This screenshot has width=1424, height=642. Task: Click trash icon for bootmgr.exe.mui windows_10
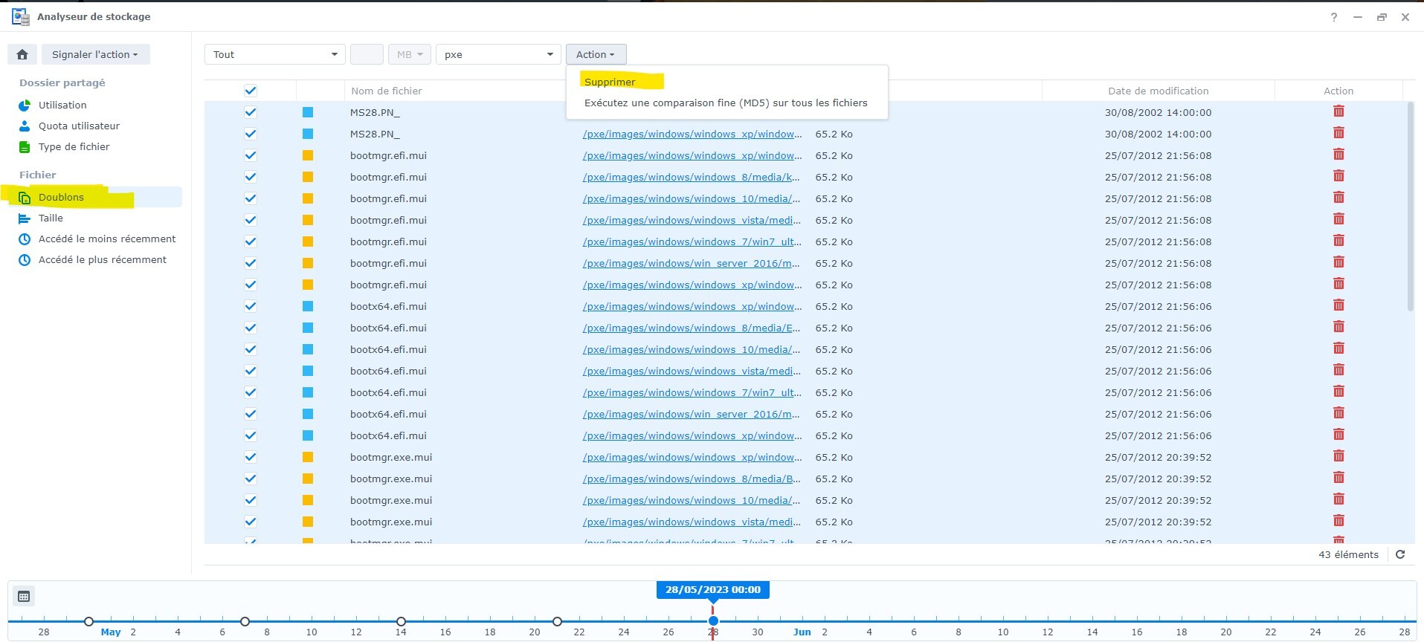click(1338, 499)
